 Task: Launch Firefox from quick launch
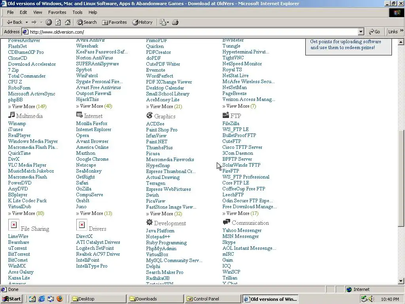coord(60,299)
